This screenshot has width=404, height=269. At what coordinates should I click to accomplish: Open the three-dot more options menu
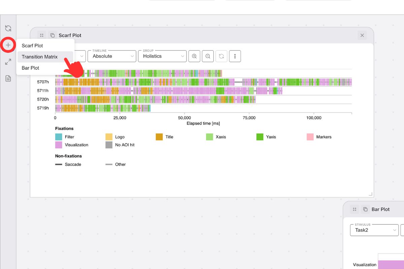(235, 56)
